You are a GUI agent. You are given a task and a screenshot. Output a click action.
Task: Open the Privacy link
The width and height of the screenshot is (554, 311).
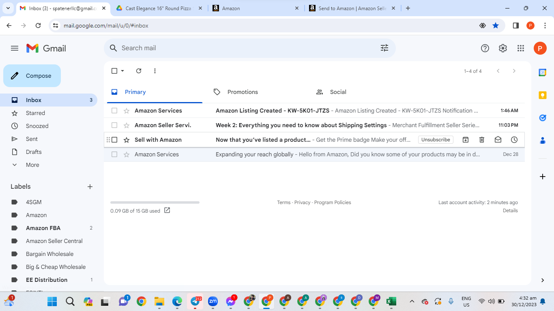pos(302,202)
